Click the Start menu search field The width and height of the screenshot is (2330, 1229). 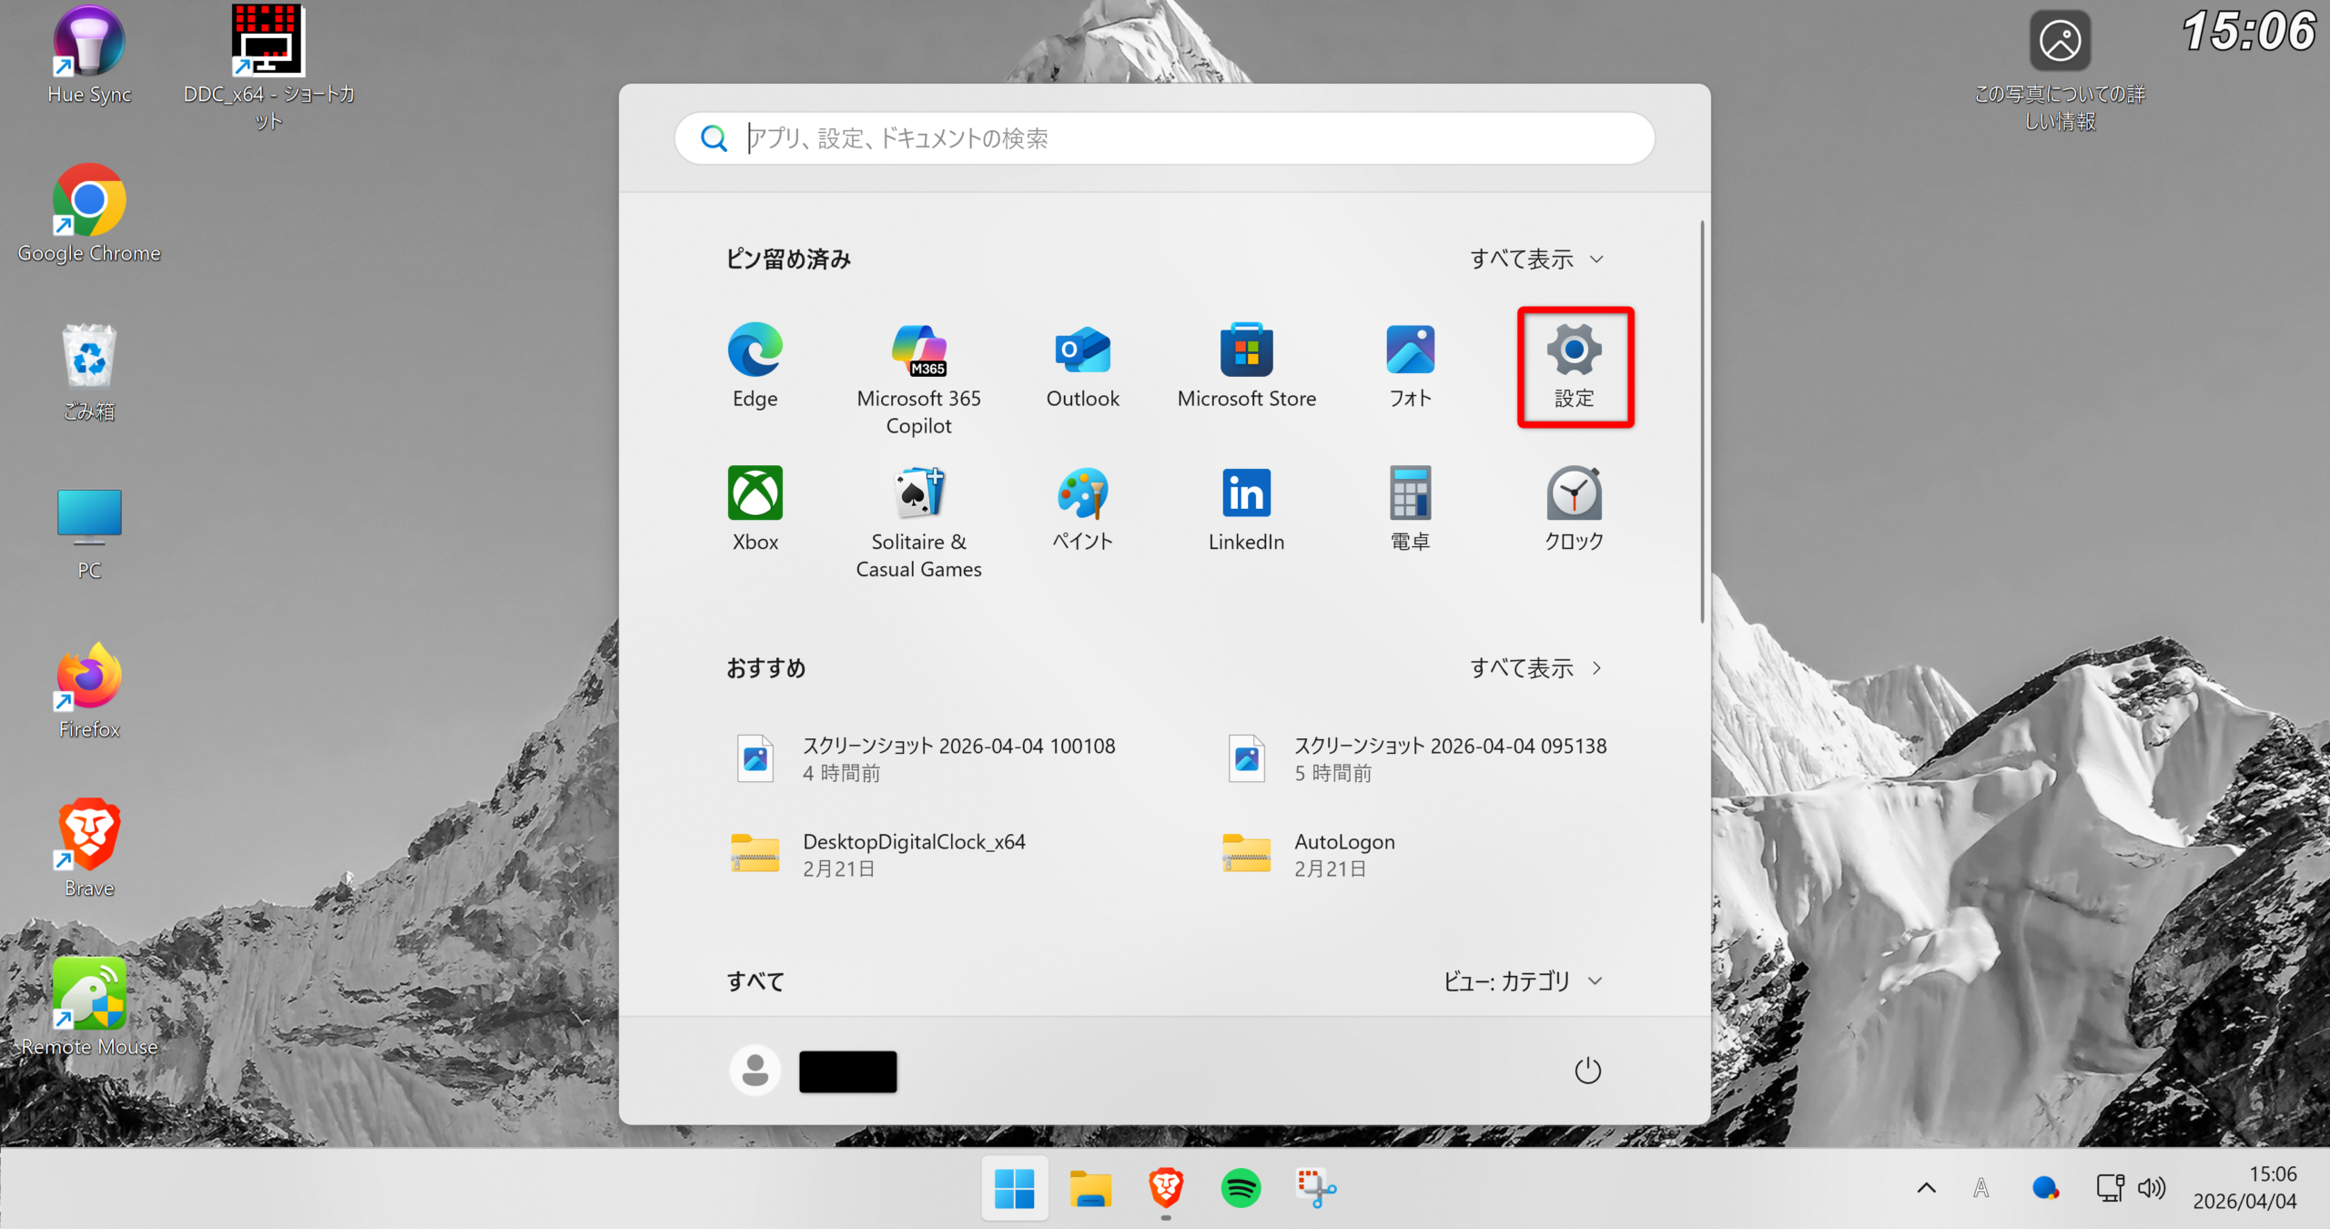1165,138
